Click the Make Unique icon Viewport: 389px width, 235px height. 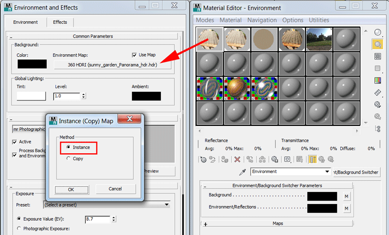(262, 159)
